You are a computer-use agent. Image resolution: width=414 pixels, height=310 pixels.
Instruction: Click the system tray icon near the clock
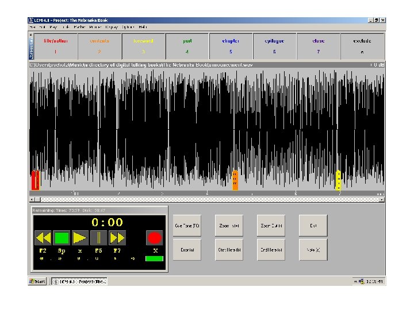tap(362, 281)
